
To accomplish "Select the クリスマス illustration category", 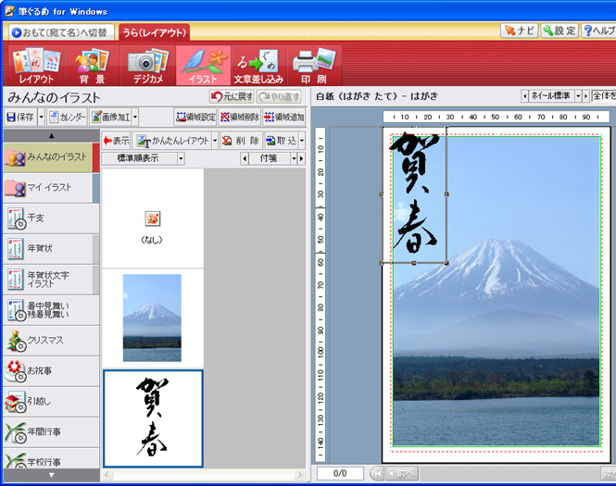I will 51,340.
